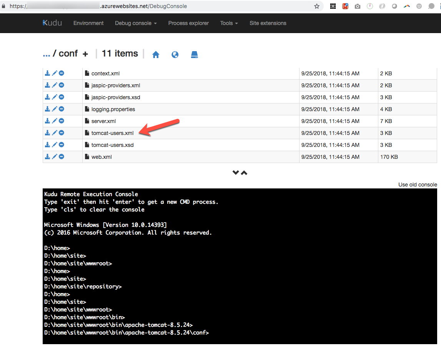
Task: Open Debug console dropdown menu
Action: click(x=136, y=23)
